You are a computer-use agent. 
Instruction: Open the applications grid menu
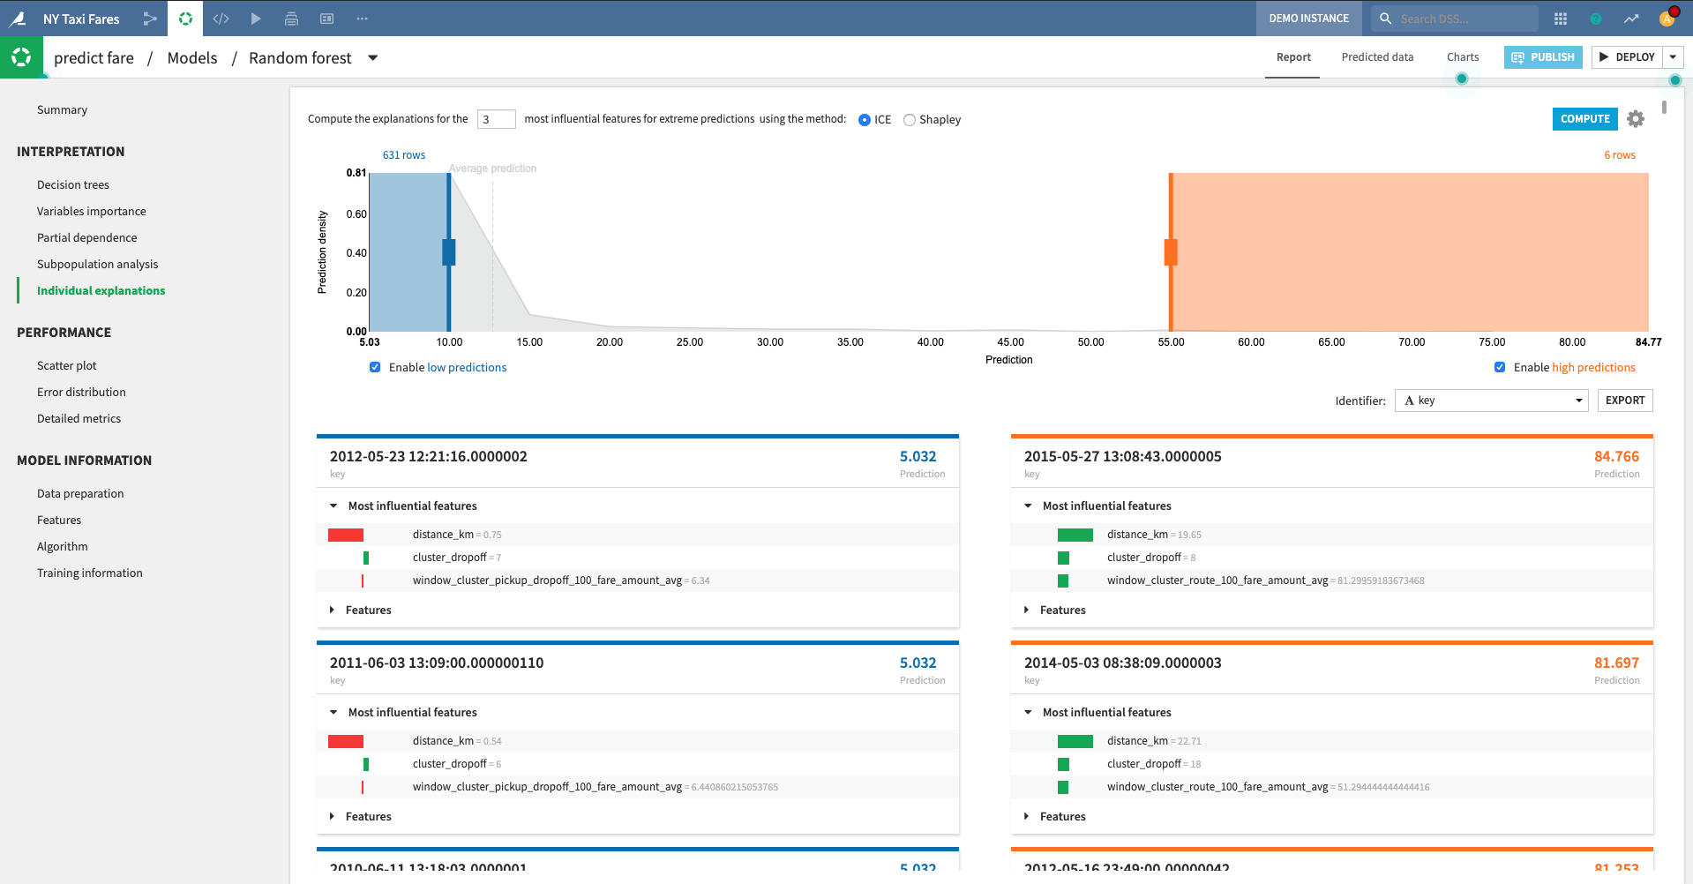pos(1561,19)
